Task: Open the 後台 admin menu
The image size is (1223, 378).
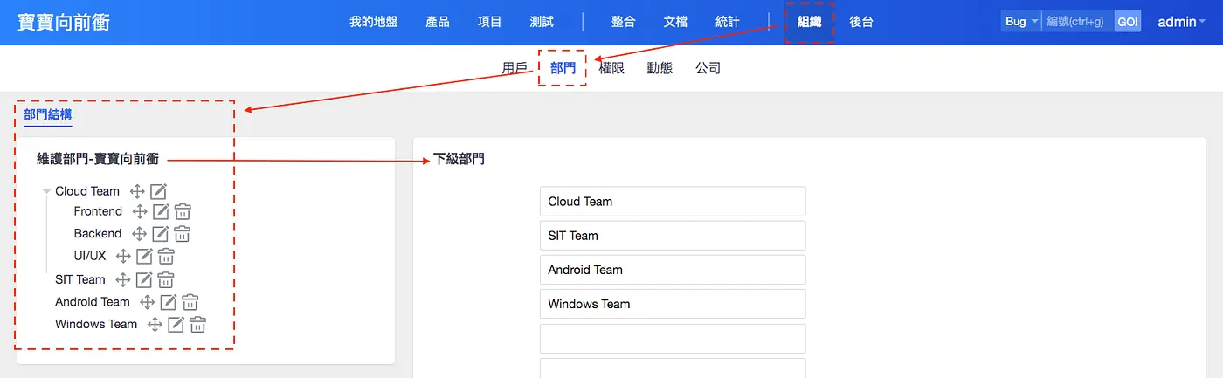Action: (x=861, y=22)
